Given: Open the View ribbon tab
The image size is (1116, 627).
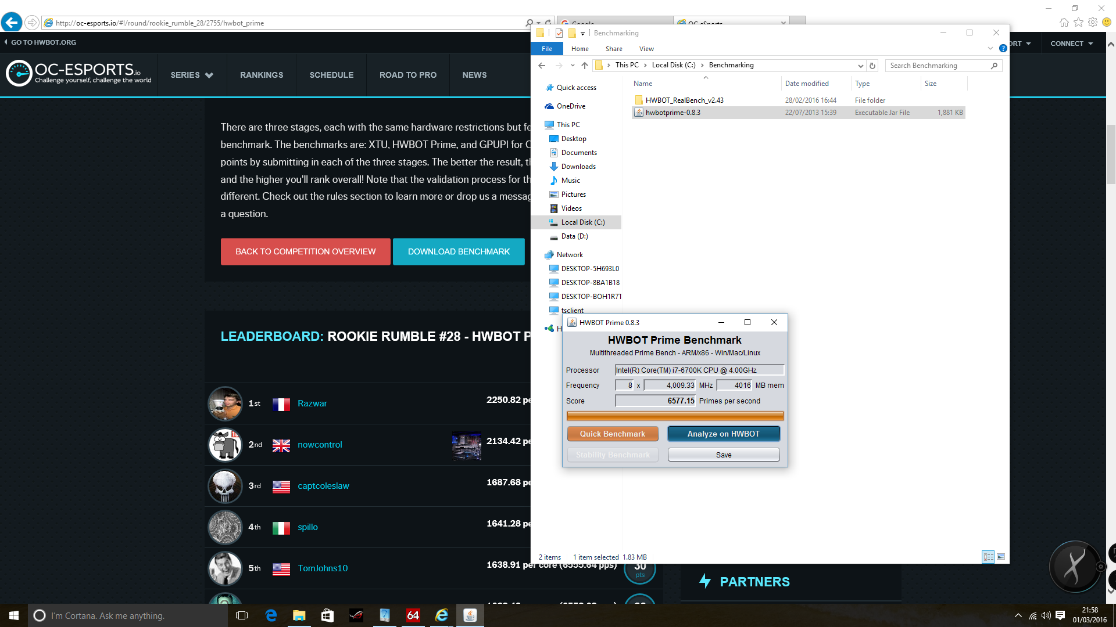Looking at the screenshot, I should (x=646, y=49).
